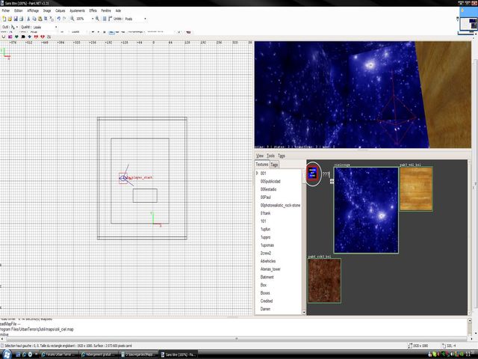The image size is (478, 359).
Task: Click the circled texture filter icon
Action: [314, 174]
